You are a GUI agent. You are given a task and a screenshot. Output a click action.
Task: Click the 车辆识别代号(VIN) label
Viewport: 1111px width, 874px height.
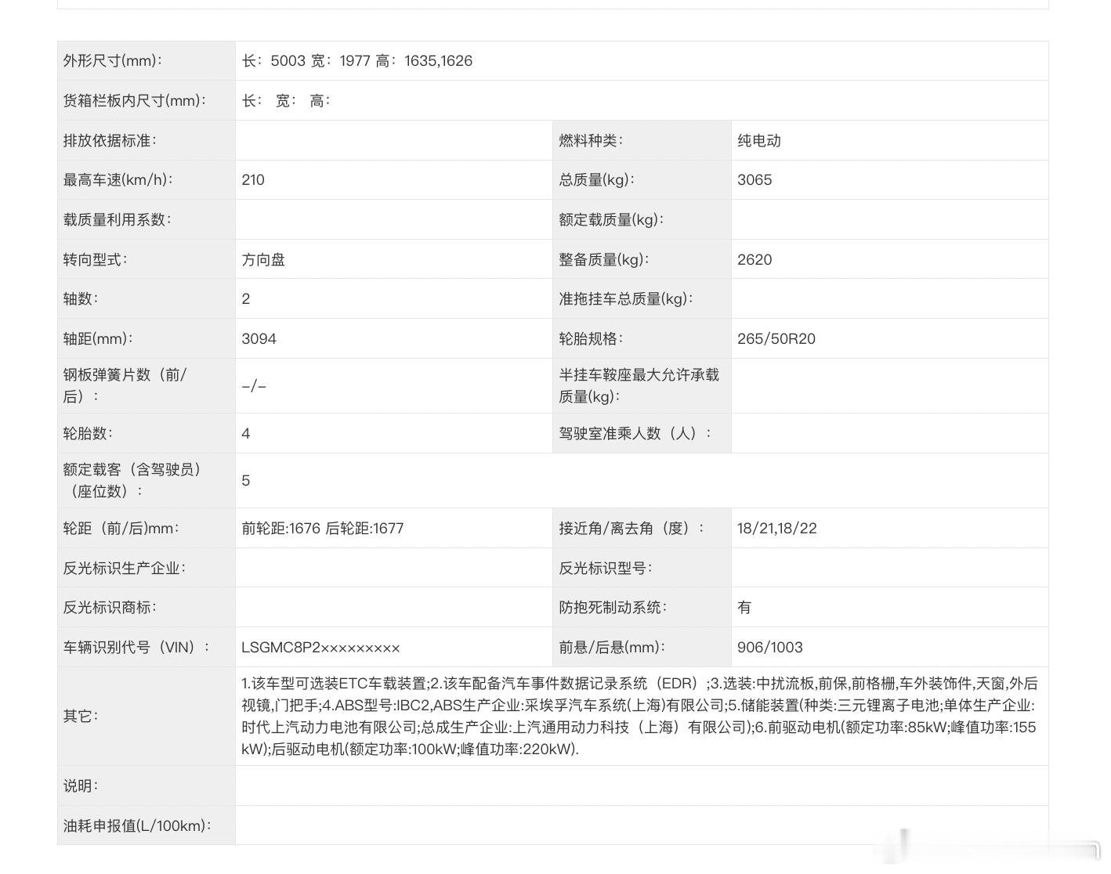136,648
